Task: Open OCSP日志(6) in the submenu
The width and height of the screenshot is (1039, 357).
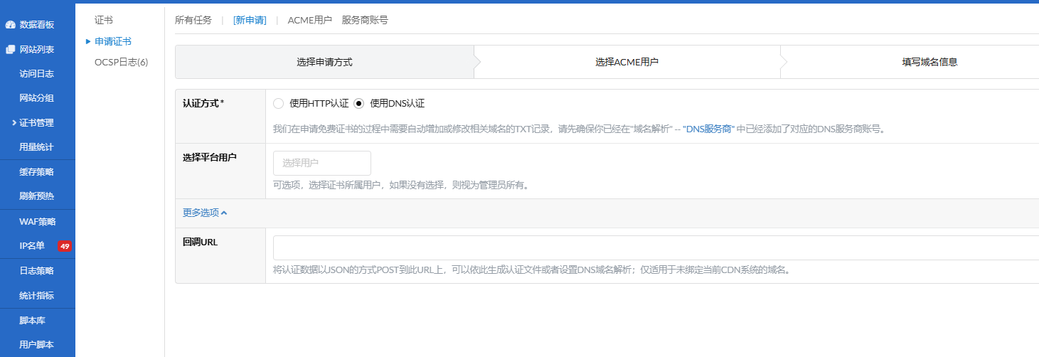Action: click(121, 63)
